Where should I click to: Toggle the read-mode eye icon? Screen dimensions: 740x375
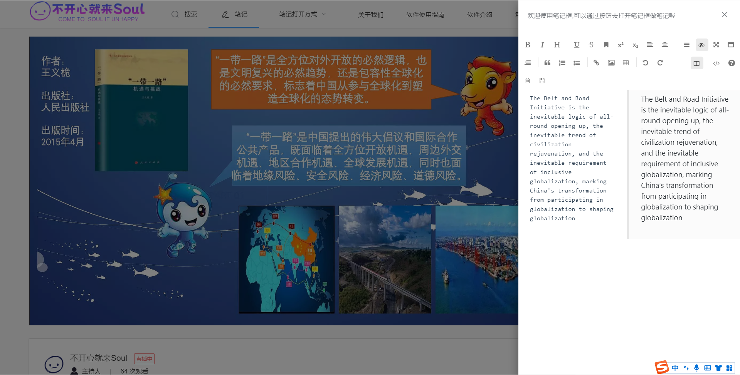pos(701,45)
